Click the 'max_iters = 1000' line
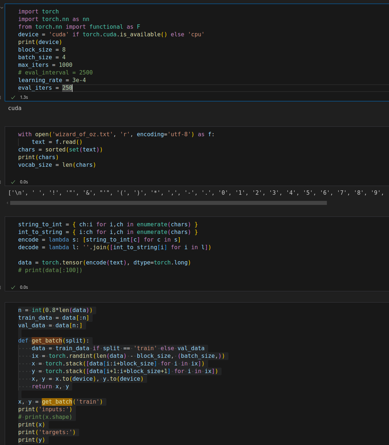 [45, 65]
